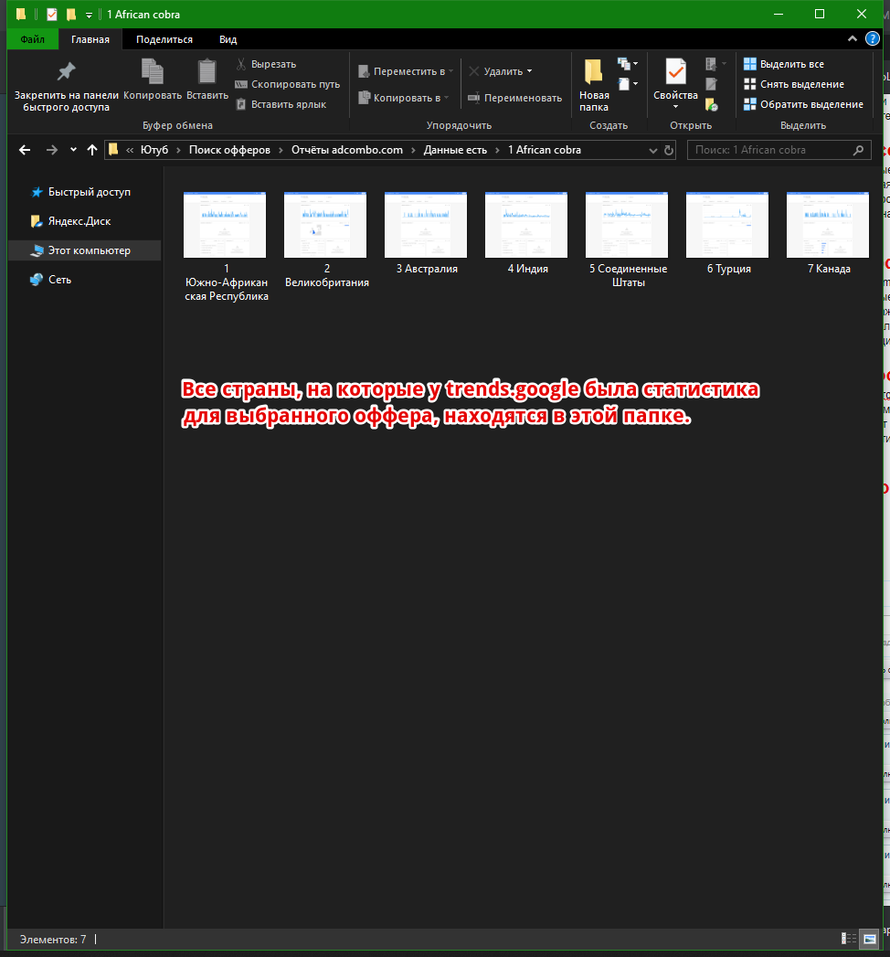Pin to Quick Access panel icon

(66, 72)
